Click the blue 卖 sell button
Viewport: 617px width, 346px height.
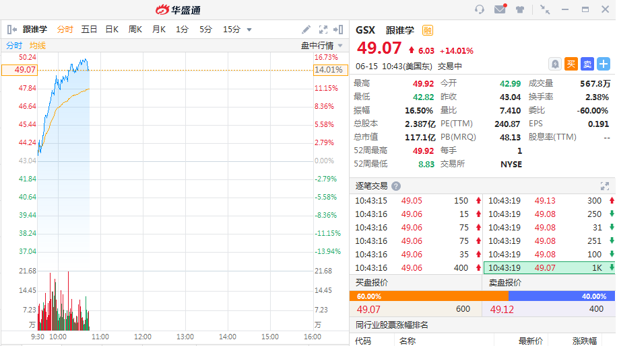pos(587,64)
